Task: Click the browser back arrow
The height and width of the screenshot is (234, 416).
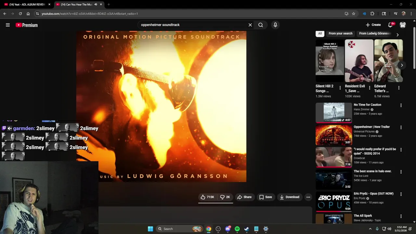Action: pyautogui.click(x=5, y=14)
